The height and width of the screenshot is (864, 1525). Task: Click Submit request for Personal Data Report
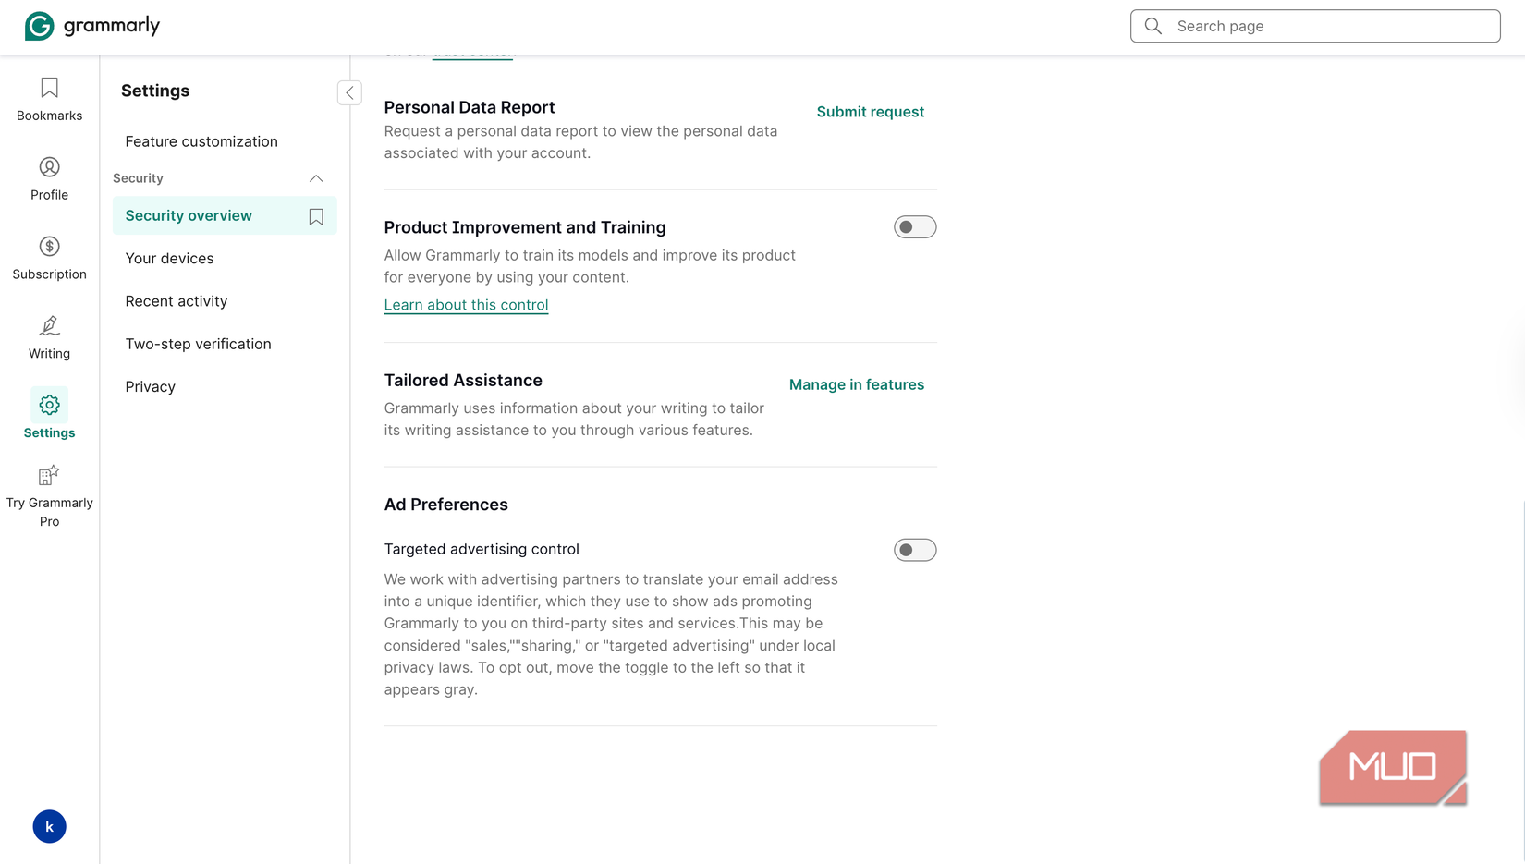870,111
